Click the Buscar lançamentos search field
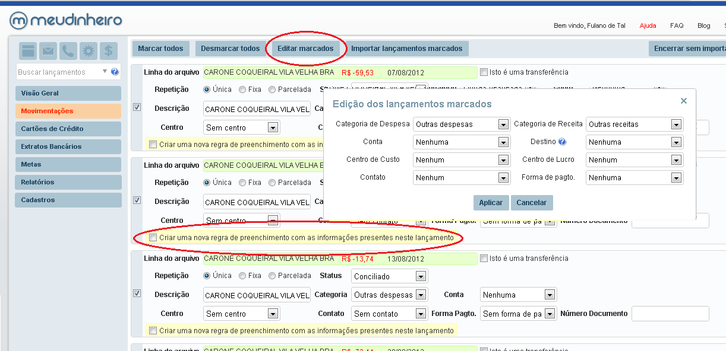726x351 pixels. 58,72
